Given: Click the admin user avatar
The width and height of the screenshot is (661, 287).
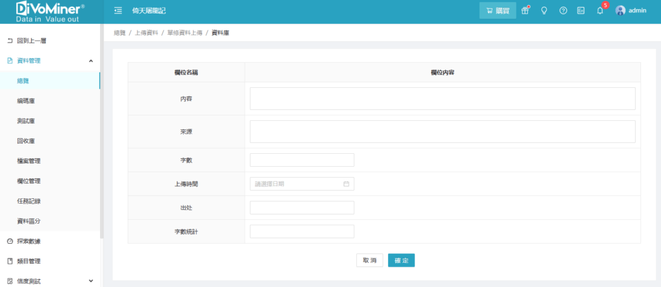Looking at the screenshot, I should pyautogui.click(x=620, y=10).
